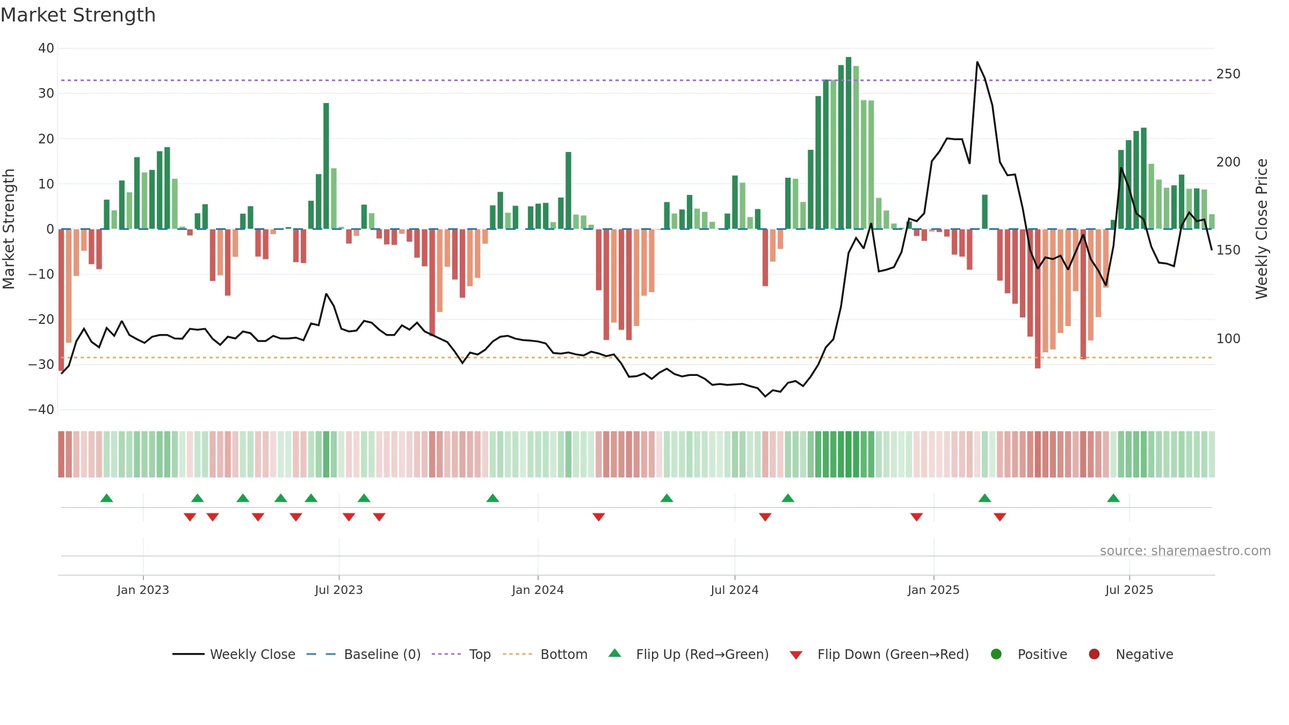Click the black Weekly Close line legend sample
The height and width of the screenshot is (725, 1289).
point(189,654)
